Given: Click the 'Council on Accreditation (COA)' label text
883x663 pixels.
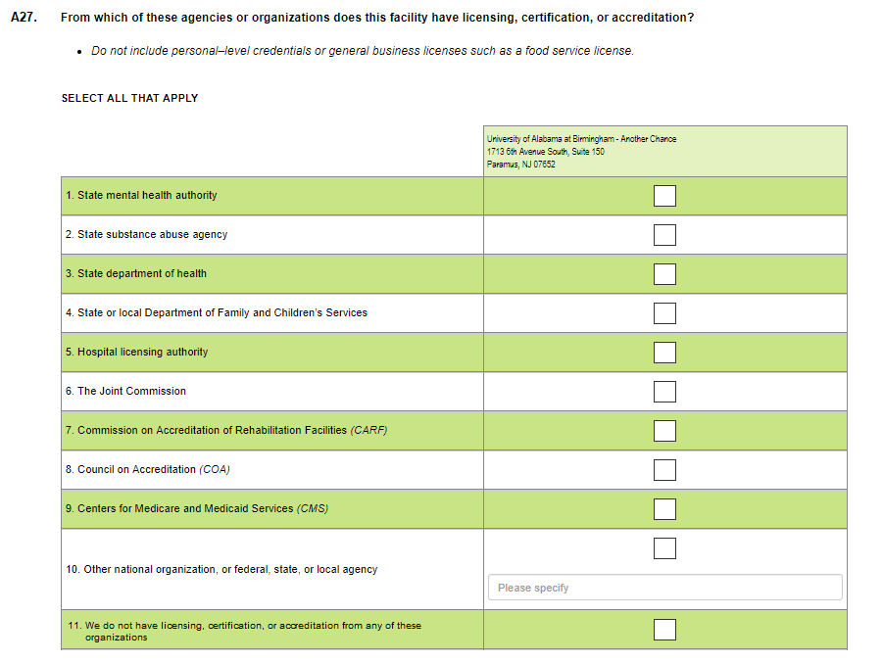Looking at the screenshot, I should point(148,469).
